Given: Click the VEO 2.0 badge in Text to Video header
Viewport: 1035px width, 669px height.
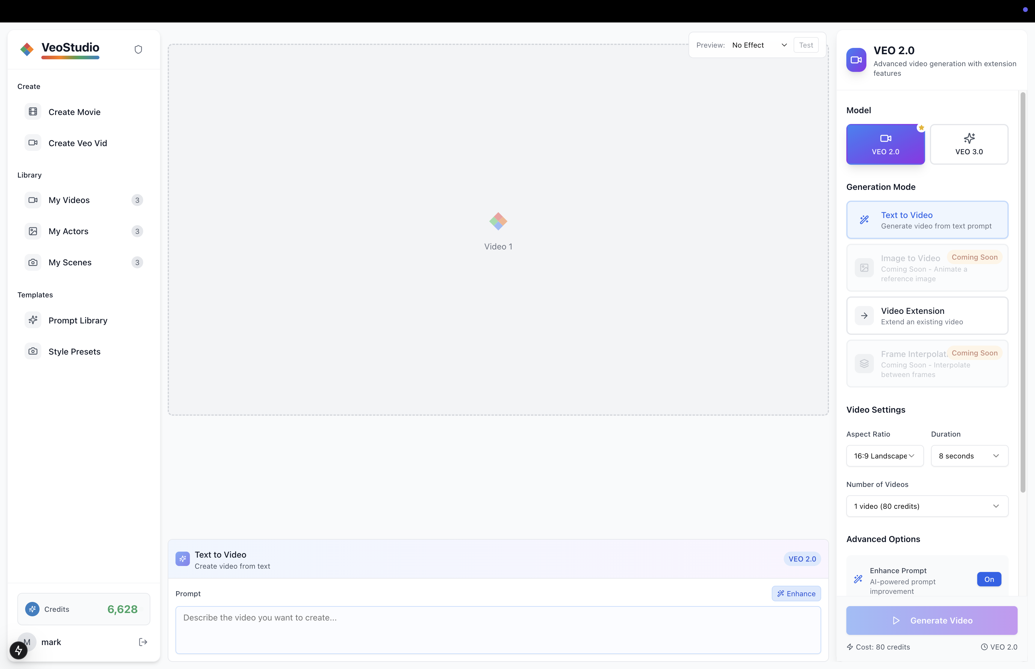Looking at the screenshot, I should click(x=802, y=559).
